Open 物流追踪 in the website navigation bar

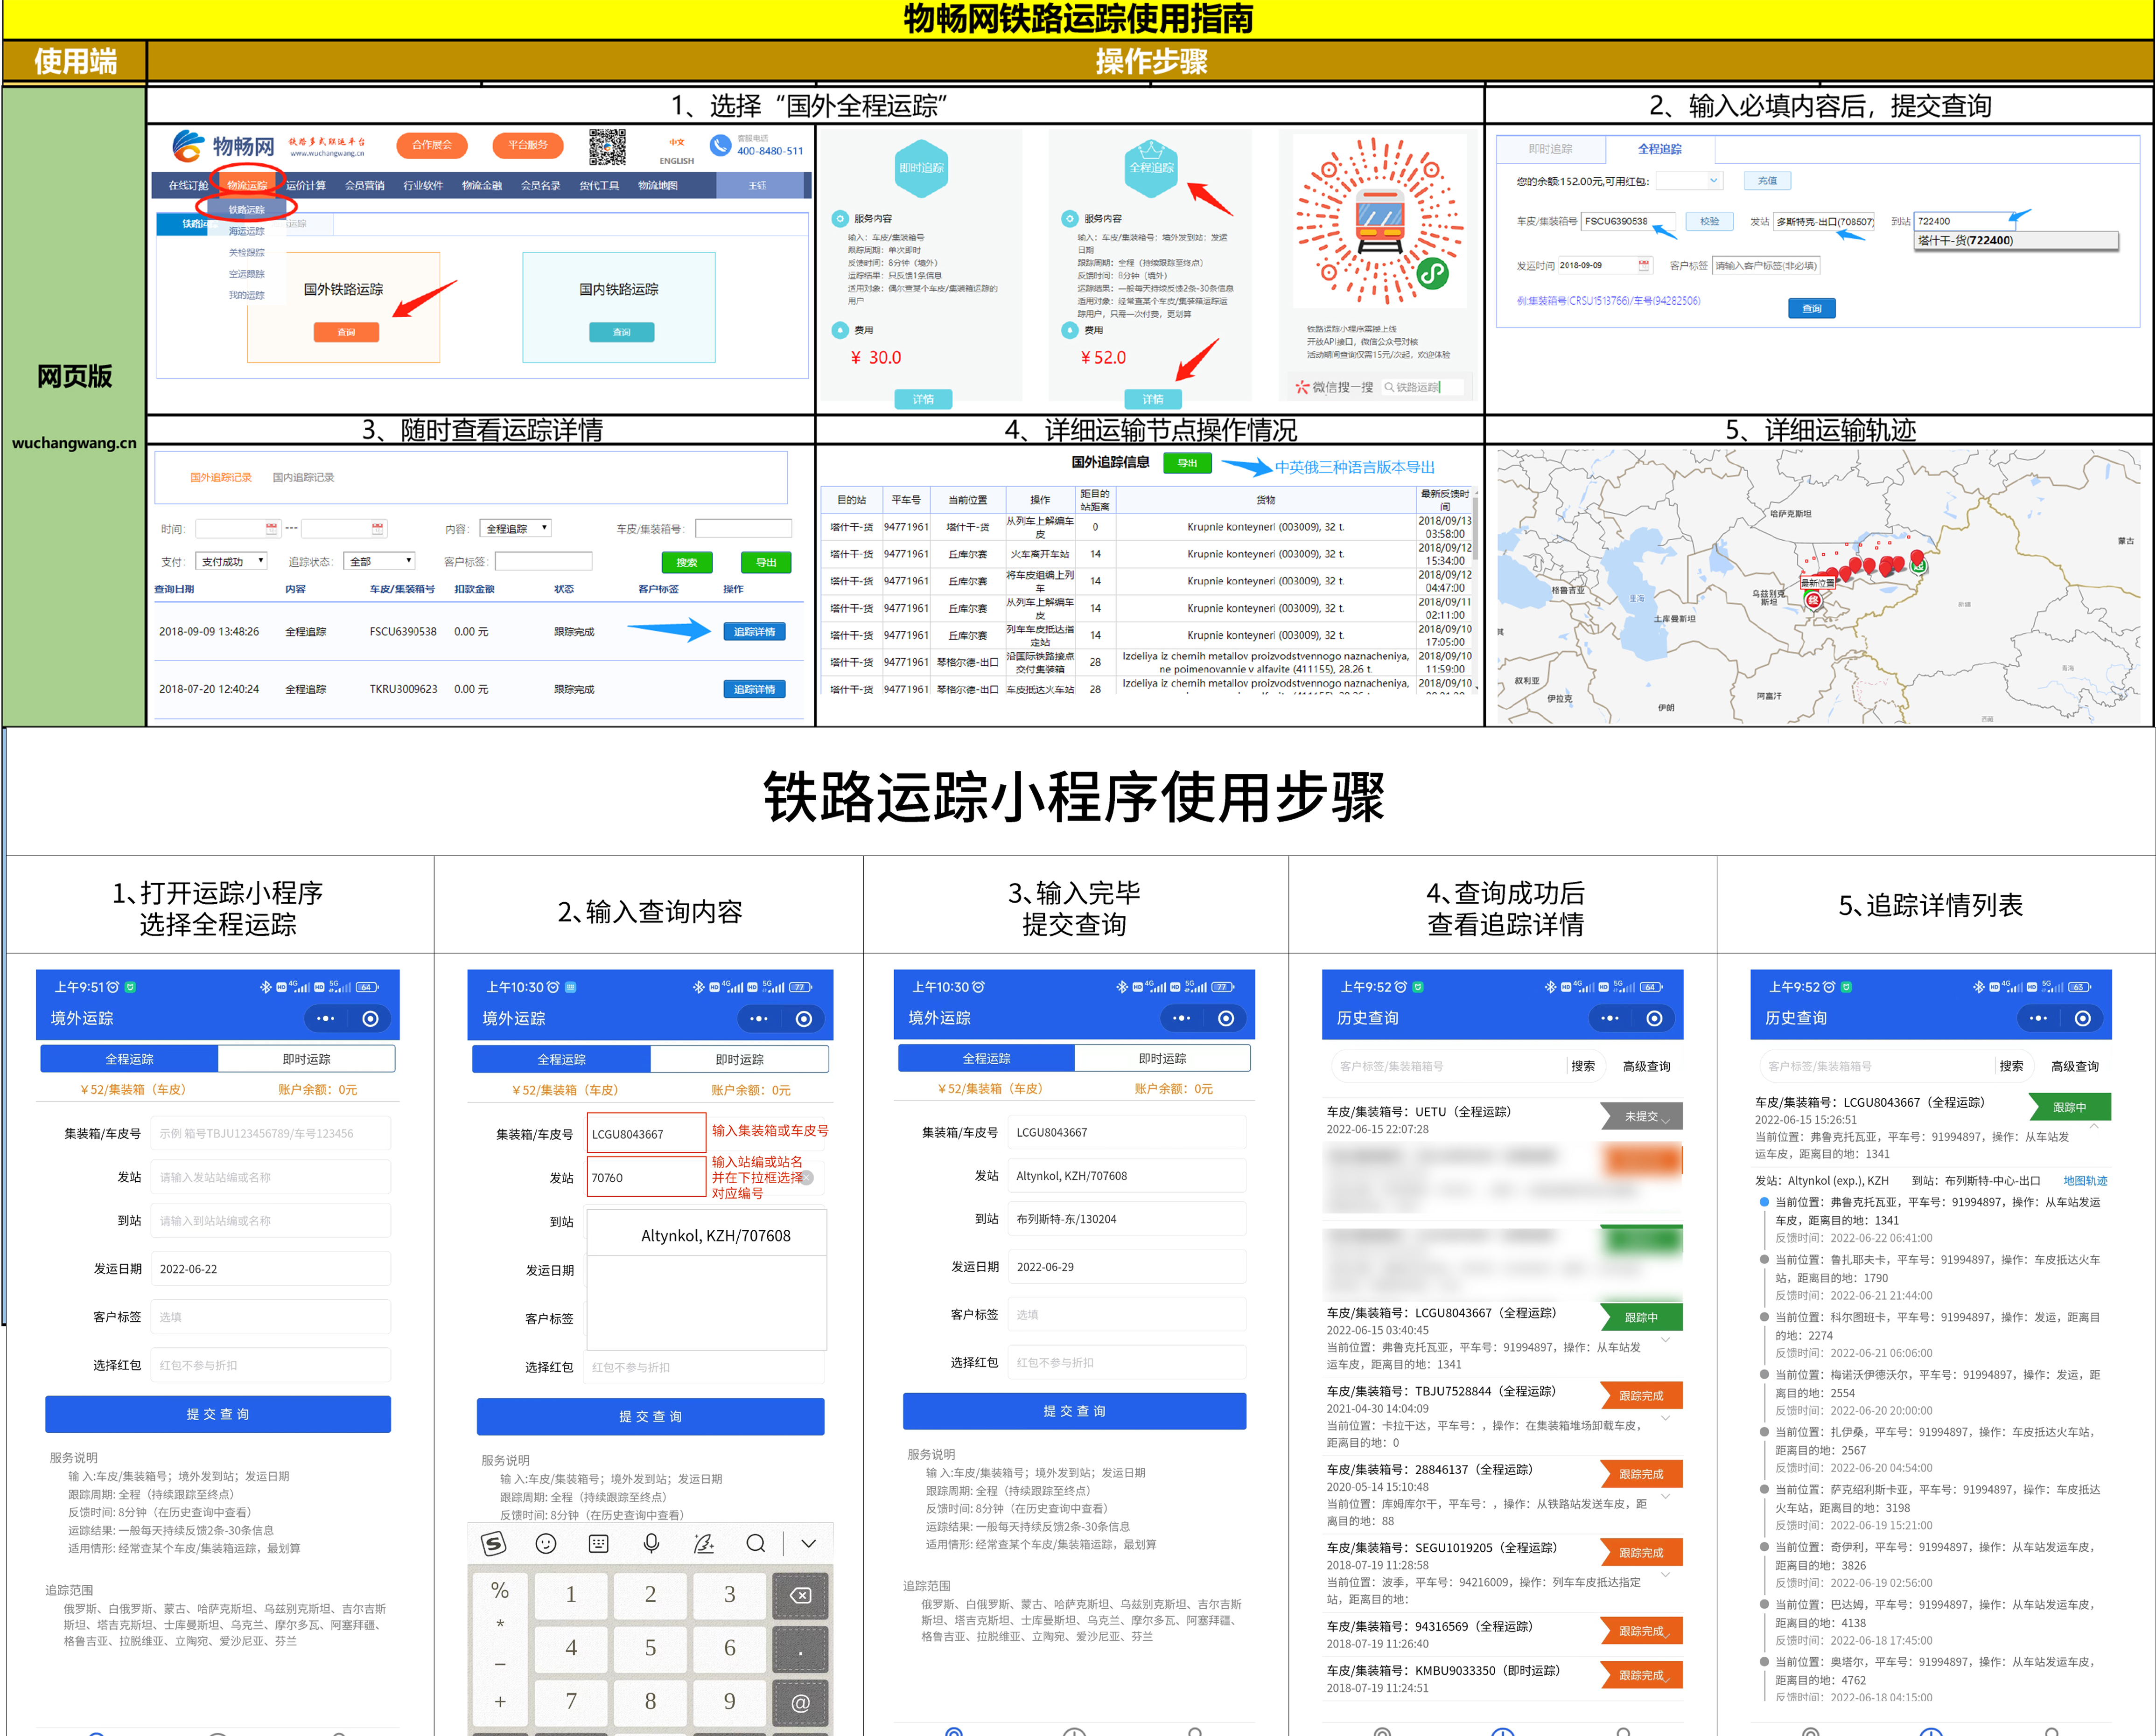coord(247,185)
